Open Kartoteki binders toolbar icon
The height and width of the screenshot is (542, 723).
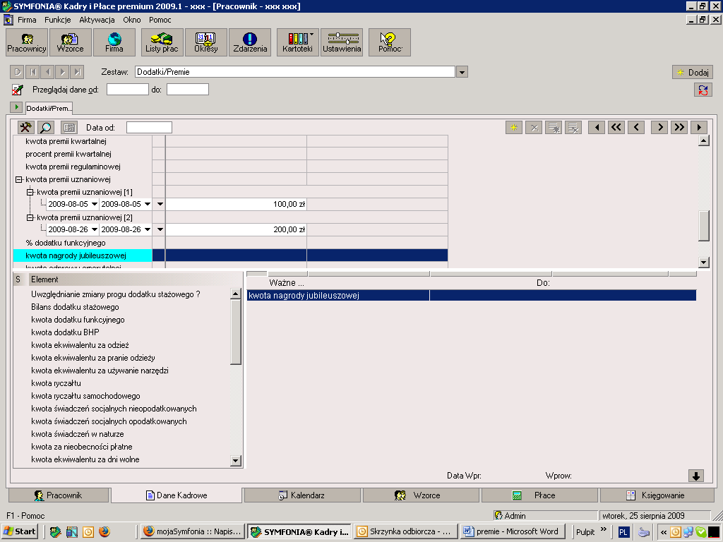click(x=297, y=42)
